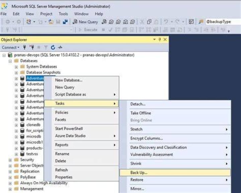
Task: Click Properties in the context menu
Action: 64,177
